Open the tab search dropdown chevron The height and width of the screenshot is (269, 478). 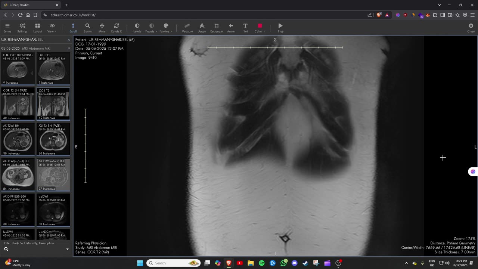pyautogui.click(x=439, y=5)
